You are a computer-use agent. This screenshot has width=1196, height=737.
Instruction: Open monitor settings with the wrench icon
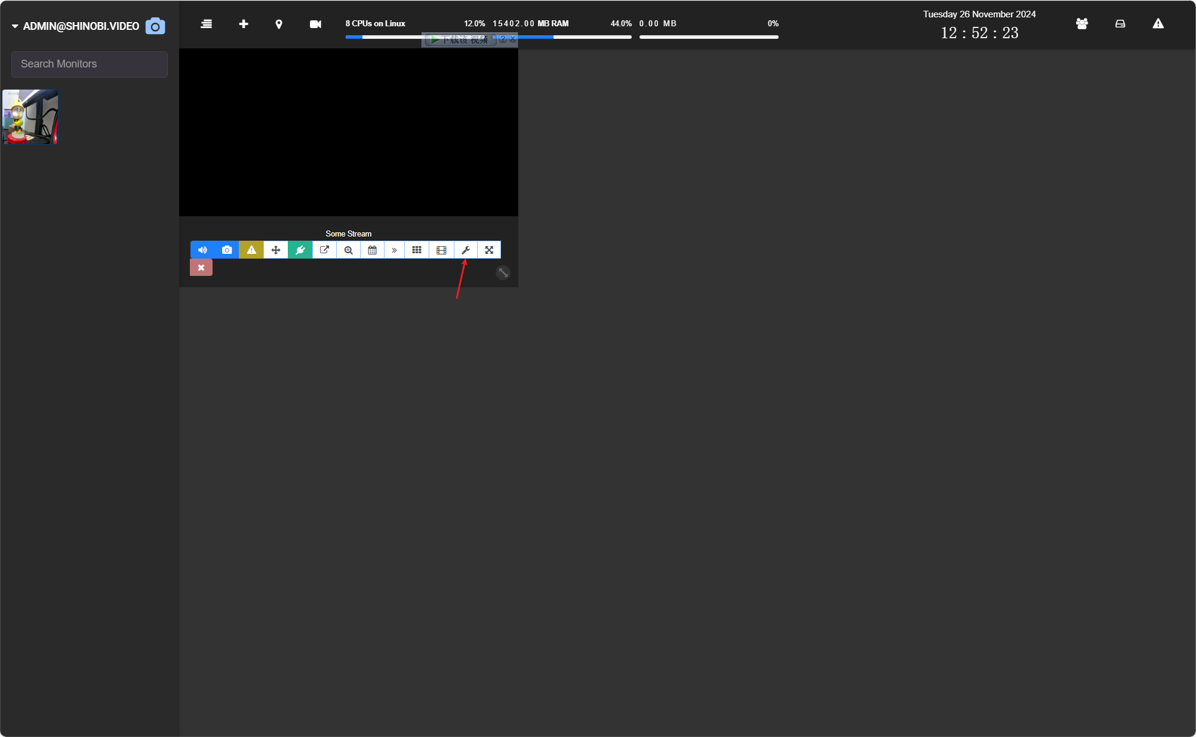coord(466,250)
